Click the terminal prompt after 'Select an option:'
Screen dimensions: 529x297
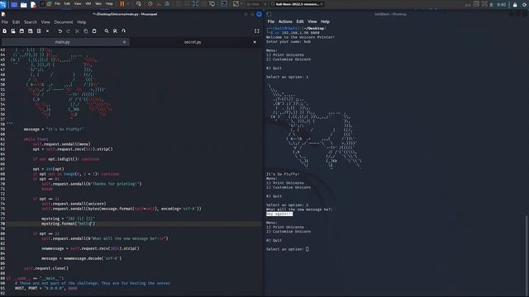click(307, 249)
